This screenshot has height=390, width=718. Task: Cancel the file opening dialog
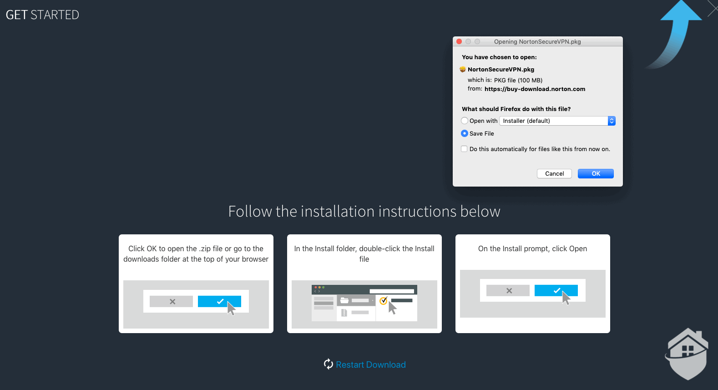[x=554, y=173]
